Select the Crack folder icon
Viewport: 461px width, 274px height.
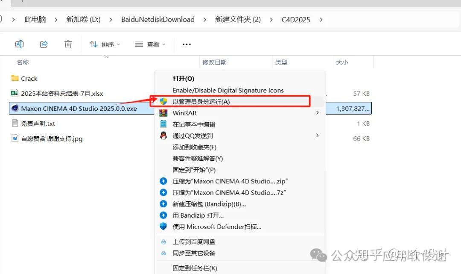click(15, 78)
